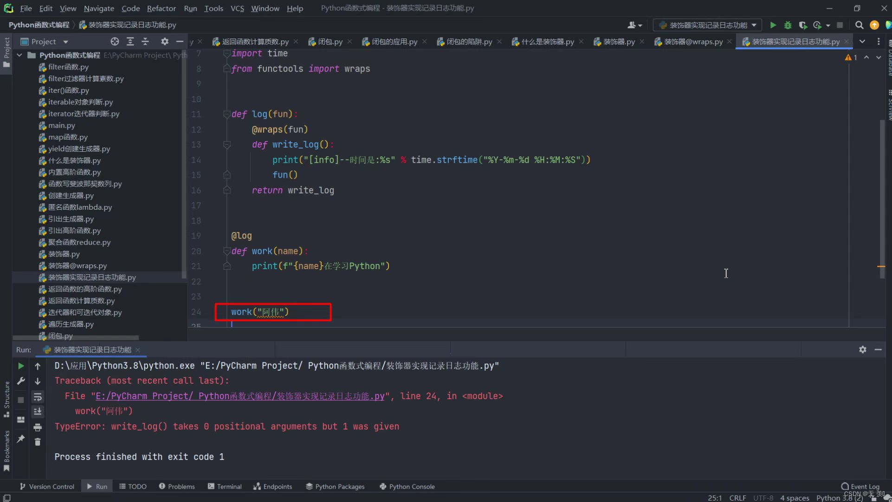Open the Event Log
This screenshot has width=892, height=502.
(860, 486)
